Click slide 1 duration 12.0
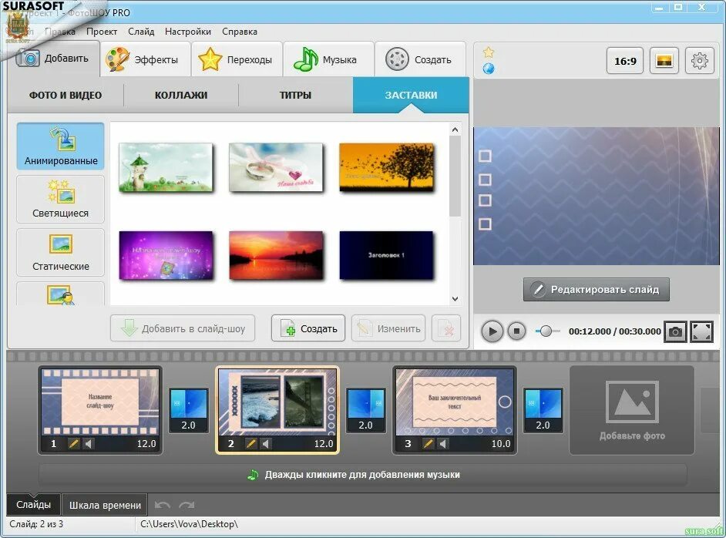 146,443
